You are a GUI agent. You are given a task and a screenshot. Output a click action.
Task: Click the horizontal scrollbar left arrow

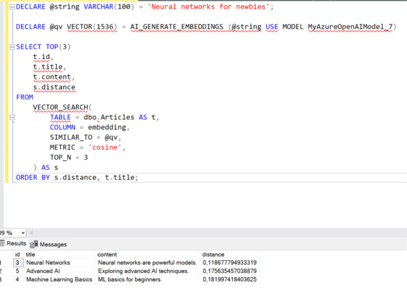[x=31, y=233]
